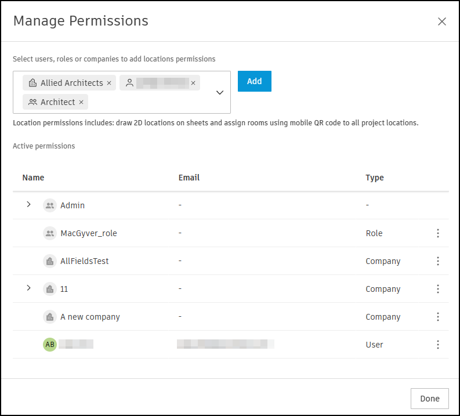Image resolution: width=460 pixels, height=416 pixels.
Task: Open more options for A new company
Action: tap(438, 317)
